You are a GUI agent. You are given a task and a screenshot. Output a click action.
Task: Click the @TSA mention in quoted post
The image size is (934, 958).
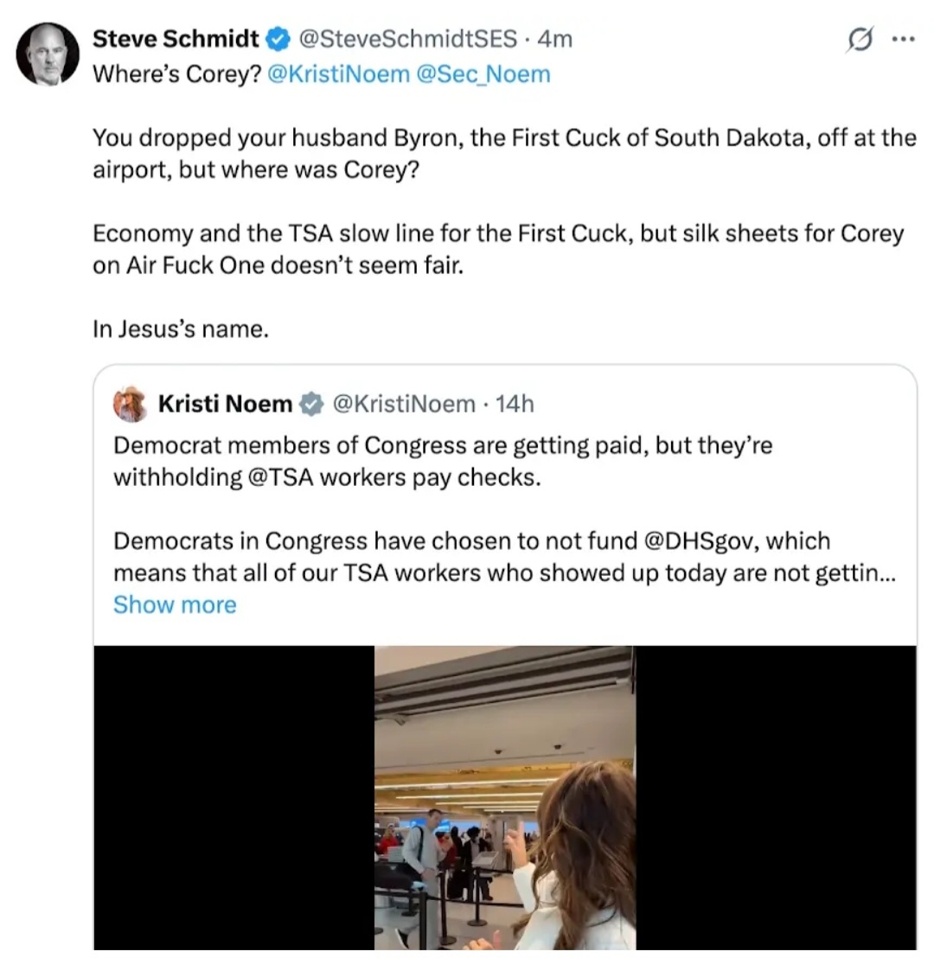coord(280,478)
